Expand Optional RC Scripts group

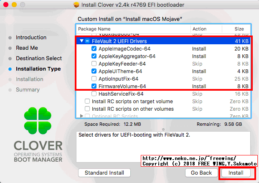coord(81,116)
